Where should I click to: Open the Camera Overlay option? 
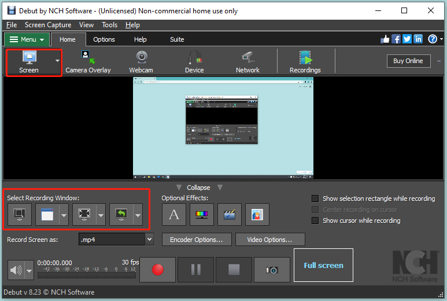88,62
